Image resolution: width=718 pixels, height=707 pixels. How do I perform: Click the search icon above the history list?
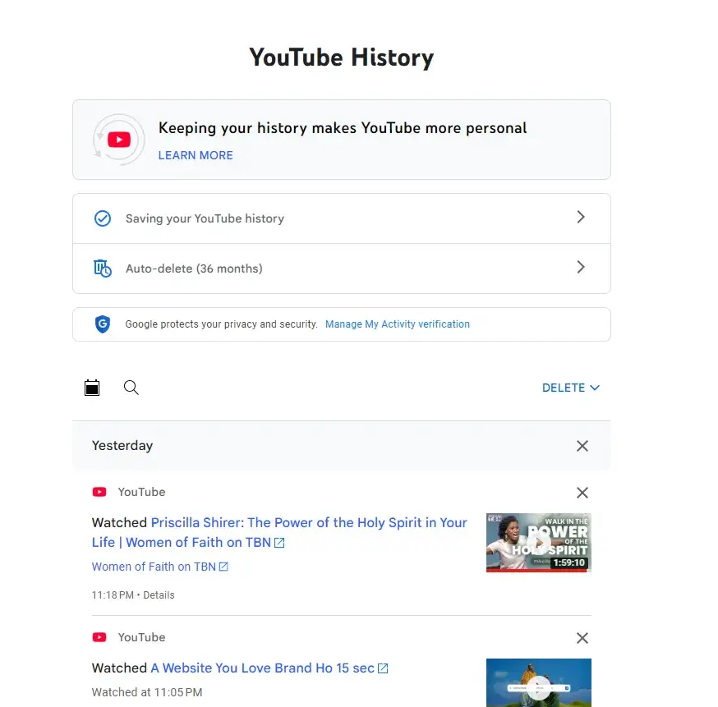coord(131,387)
